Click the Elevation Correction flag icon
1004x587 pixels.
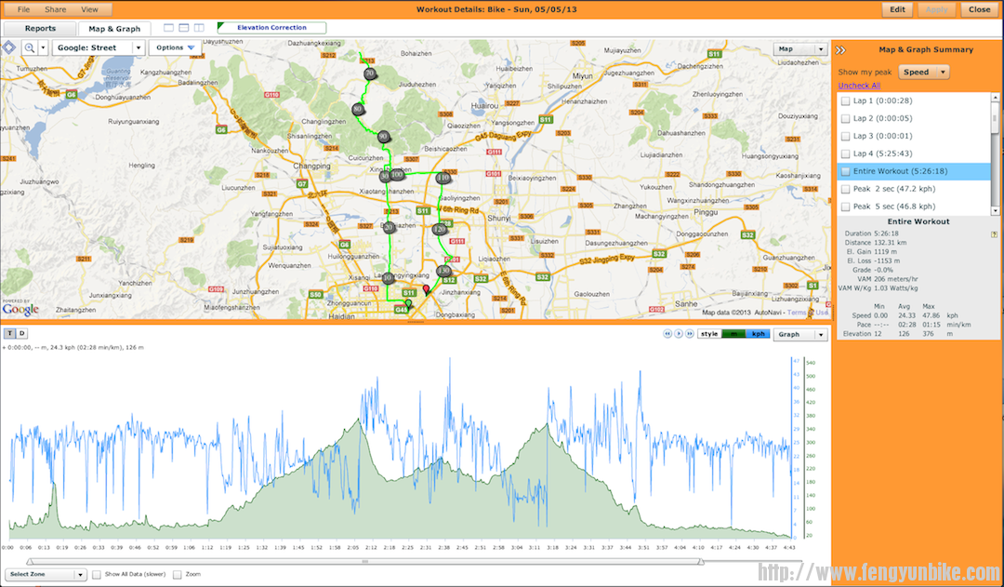pyautogui.click(x=220, y=27)
